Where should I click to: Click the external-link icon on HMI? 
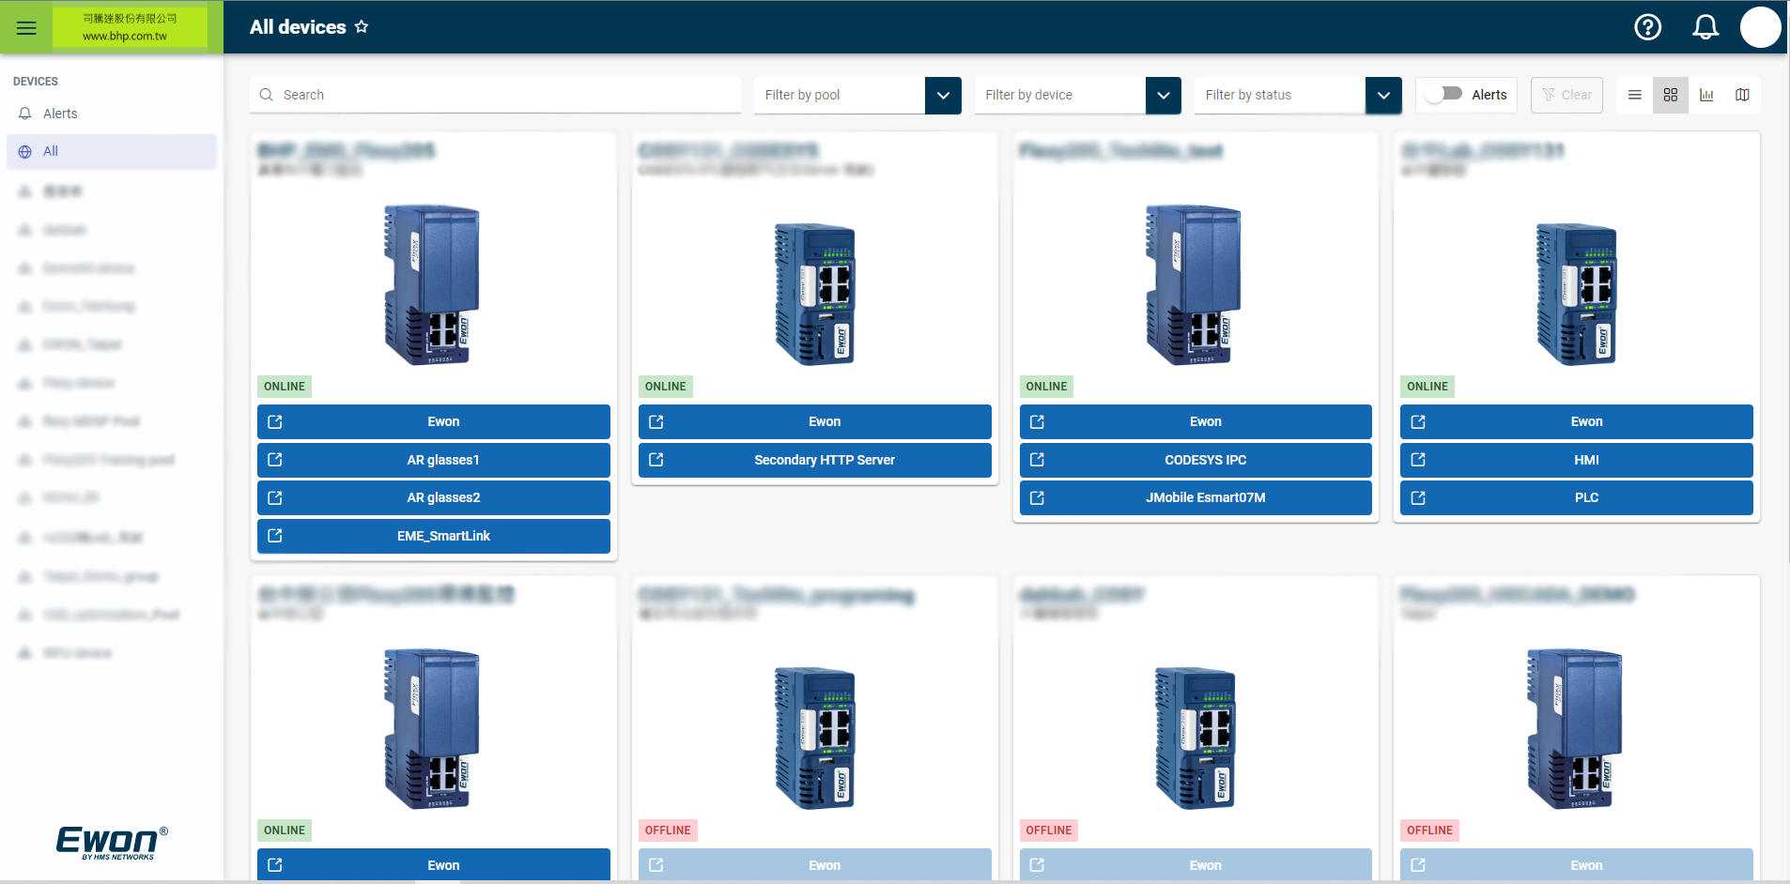tap(1418, 460)
